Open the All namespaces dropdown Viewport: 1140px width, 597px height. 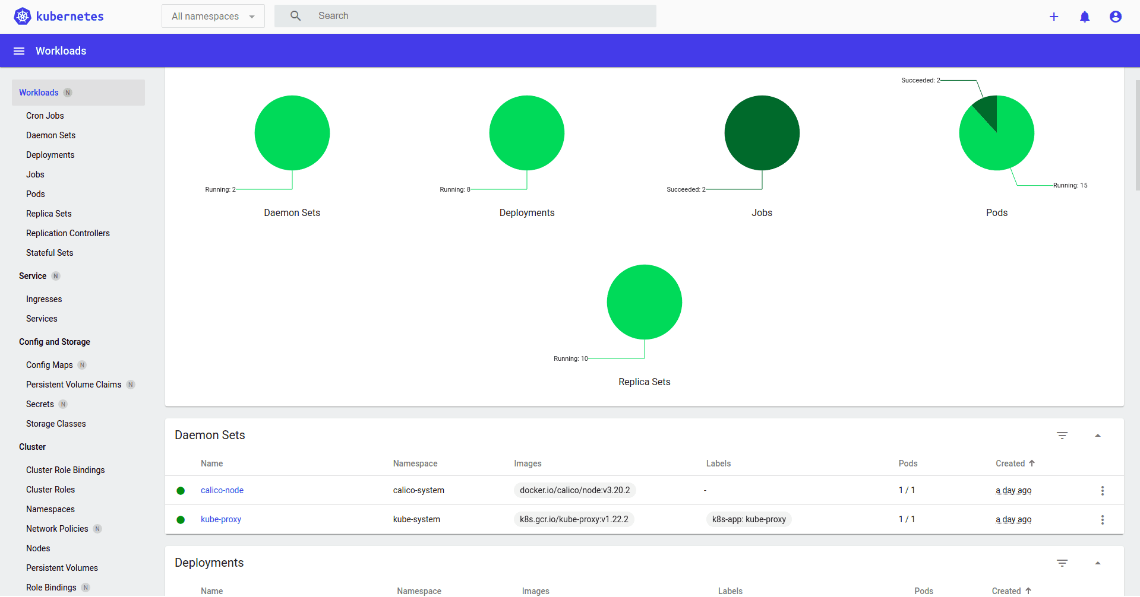[213, 16]
